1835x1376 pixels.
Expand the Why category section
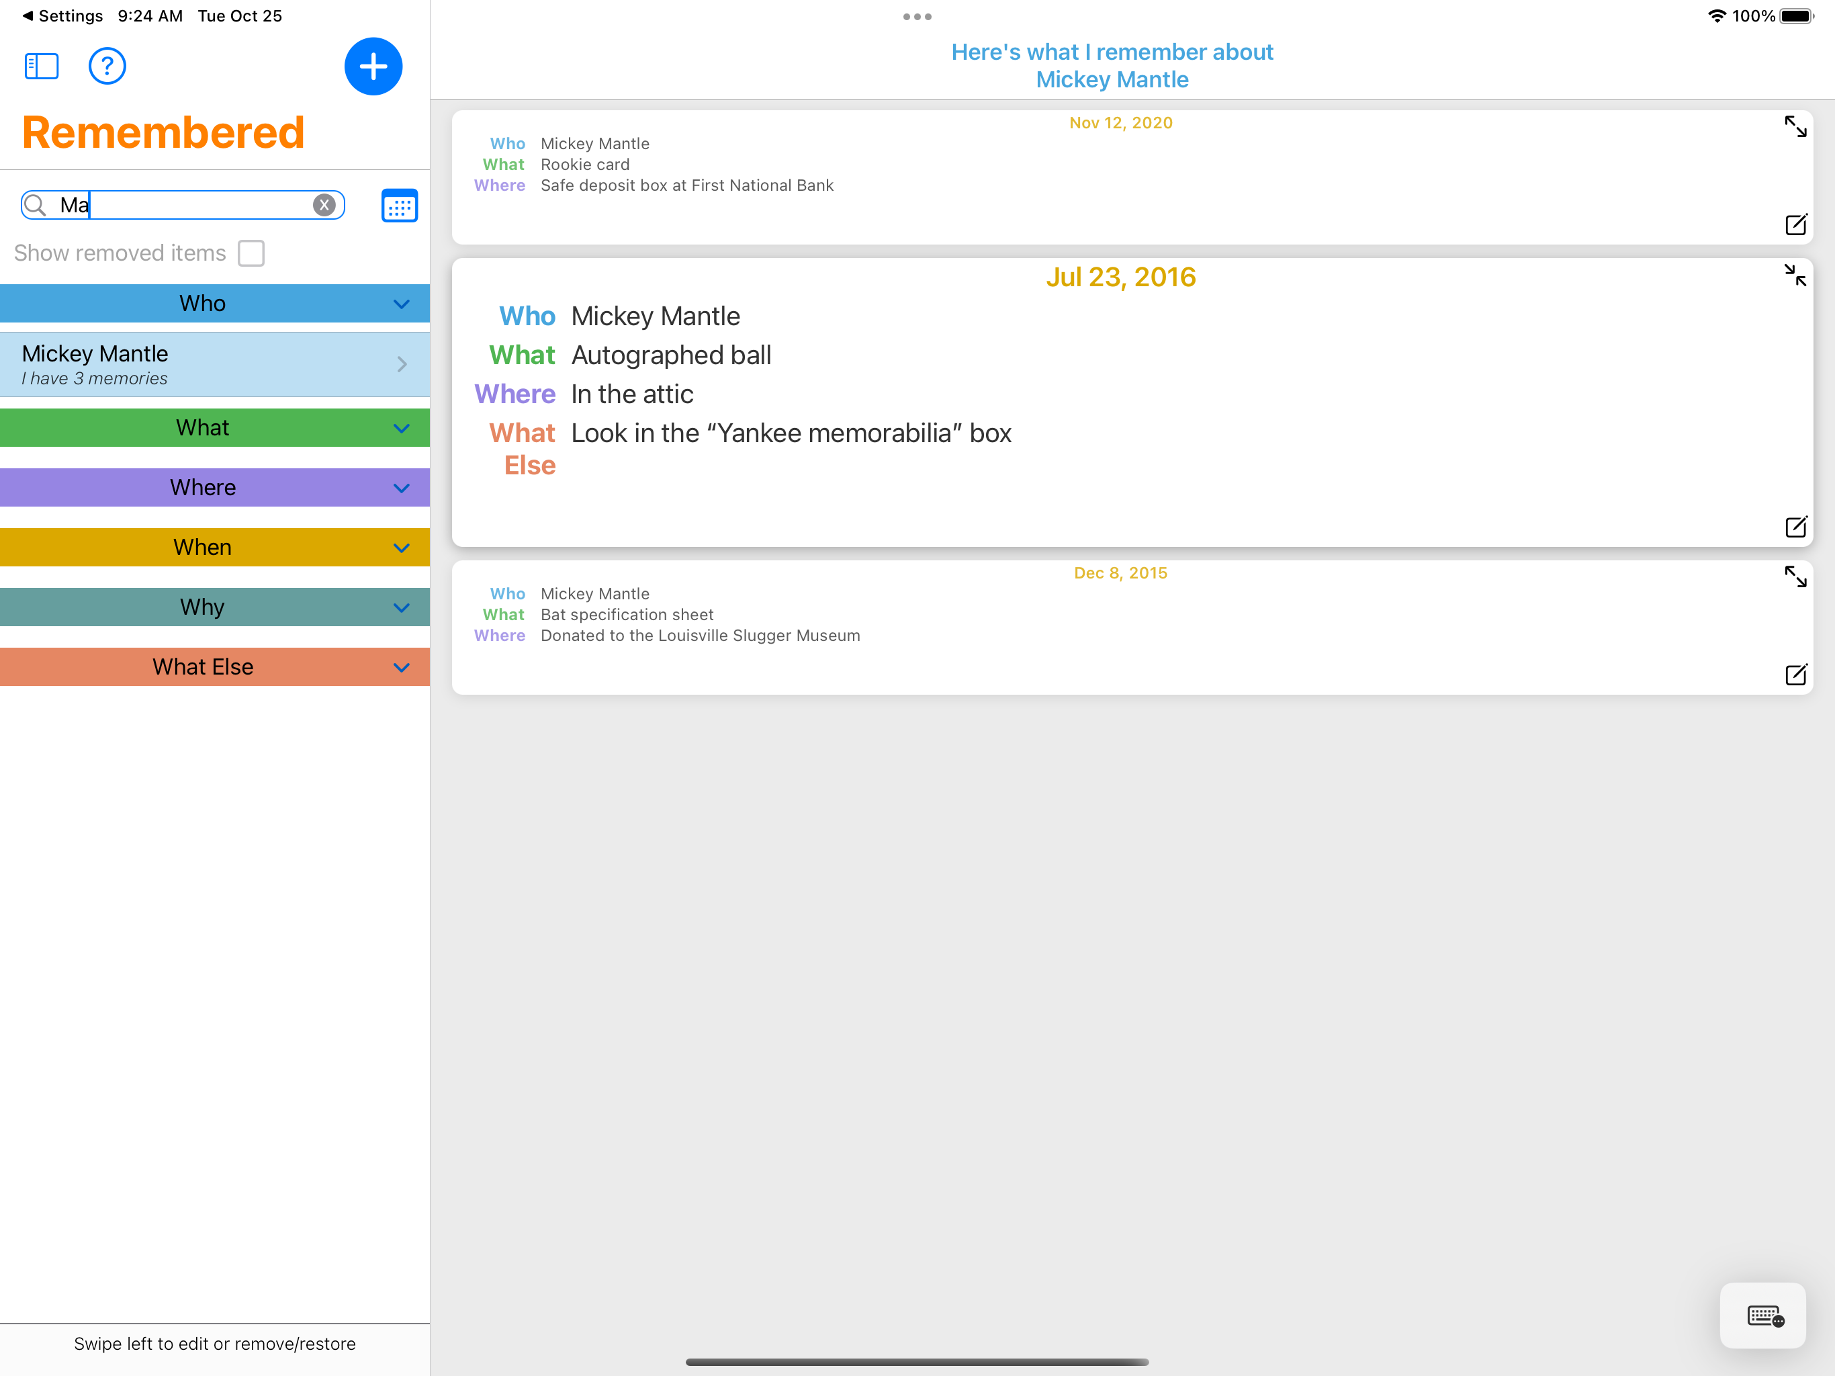tap(402, 607)
